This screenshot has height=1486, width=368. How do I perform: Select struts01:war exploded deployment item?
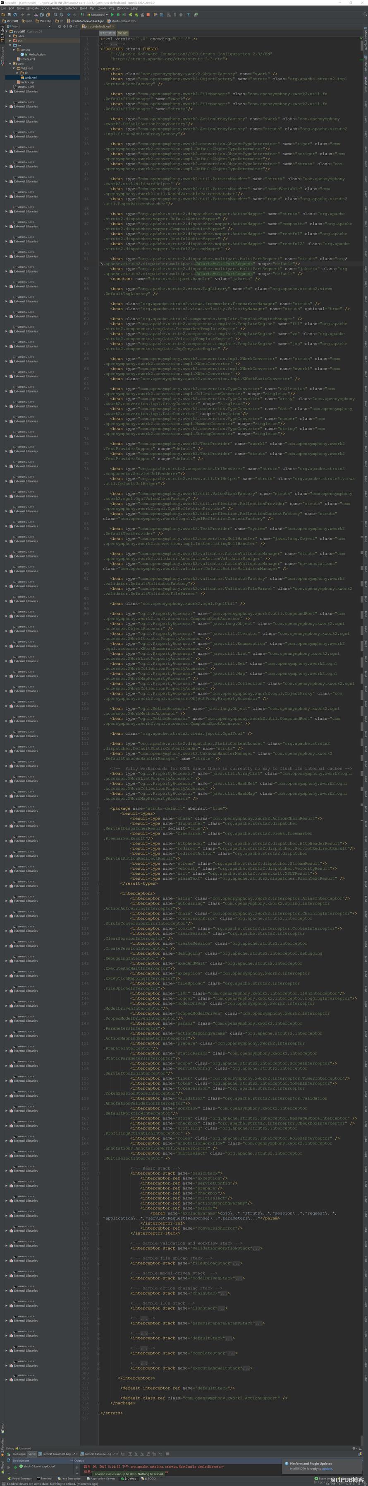pos(37,1467)
